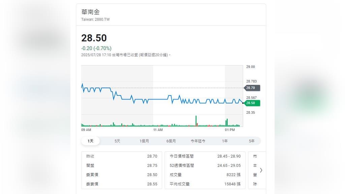Click the gray 28.70 previous close tag

pos(252,88)
